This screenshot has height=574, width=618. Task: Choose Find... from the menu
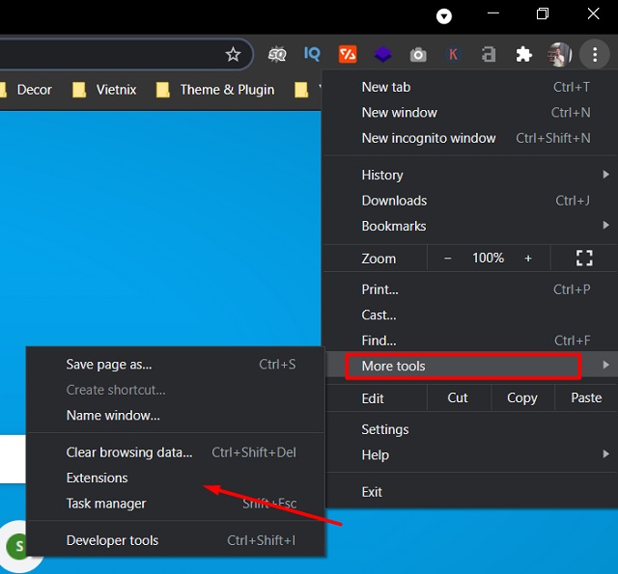470,341
